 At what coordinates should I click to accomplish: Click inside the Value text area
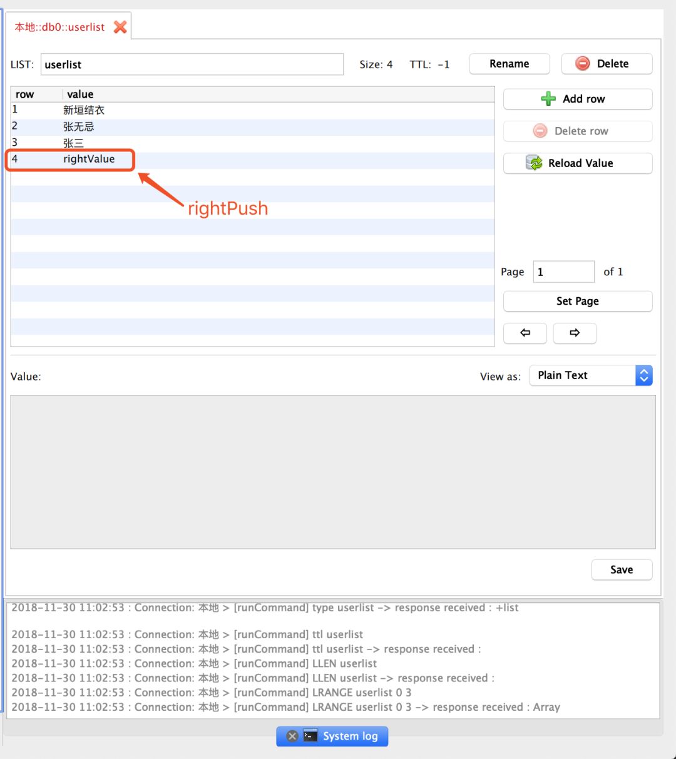coord(333,472)
